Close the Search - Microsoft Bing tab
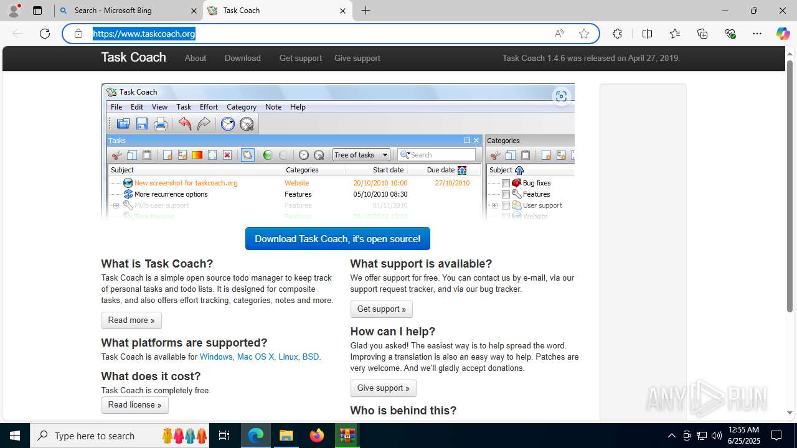 click(x=194, y=11)
